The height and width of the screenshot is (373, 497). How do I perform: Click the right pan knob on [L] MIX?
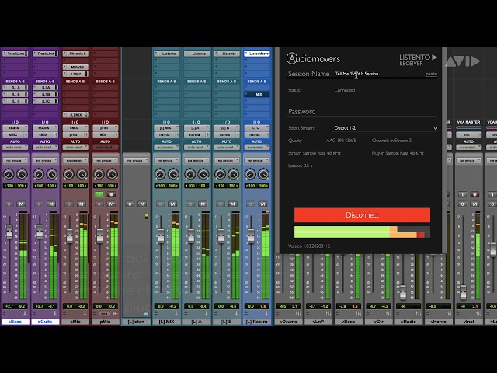[x=173, y=174]
